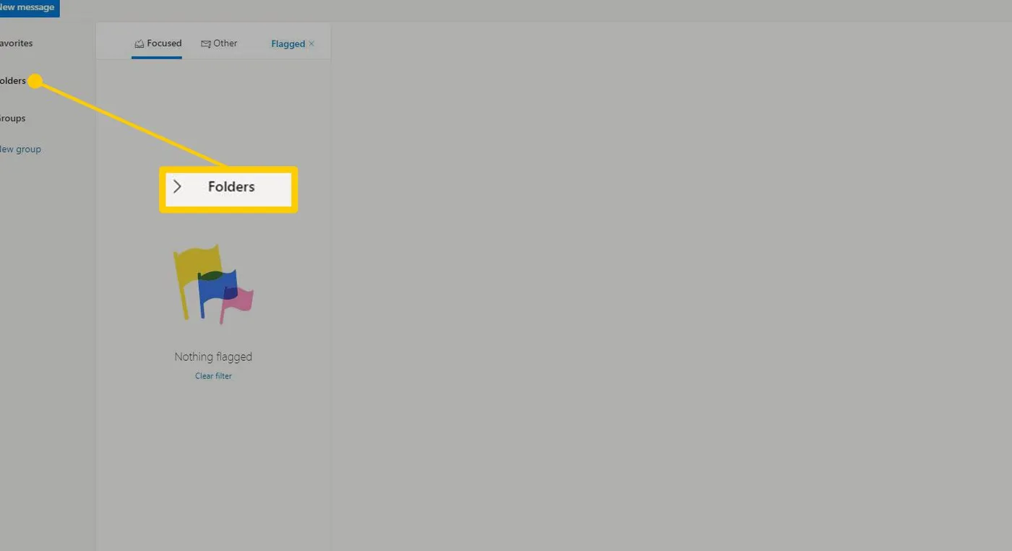Expand the highlighted Folders section
Image resolution: width=1012 pixels, height=551 pixels.
[228, 186]
